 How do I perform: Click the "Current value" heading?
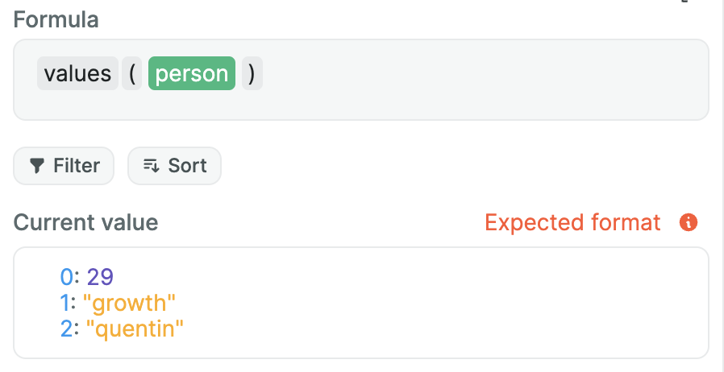[85, 222]
